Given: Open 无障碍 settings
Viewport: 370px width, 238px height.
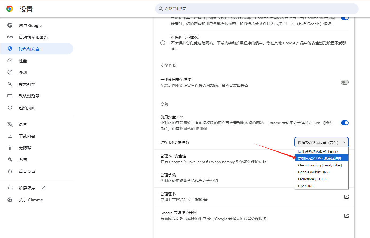Looking at the screenshot, I should [x=37, y=148].
